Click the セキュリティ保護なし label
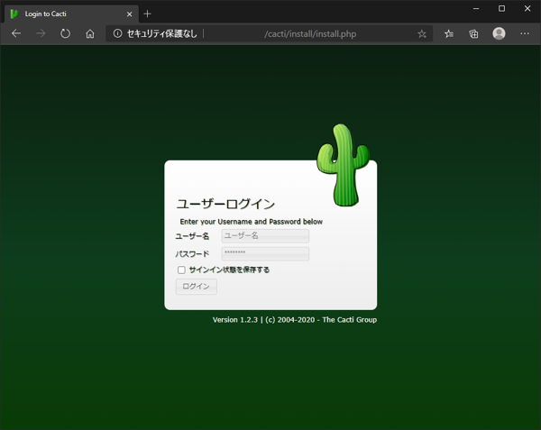Screen dimensions: 541x430 [161, 33]
